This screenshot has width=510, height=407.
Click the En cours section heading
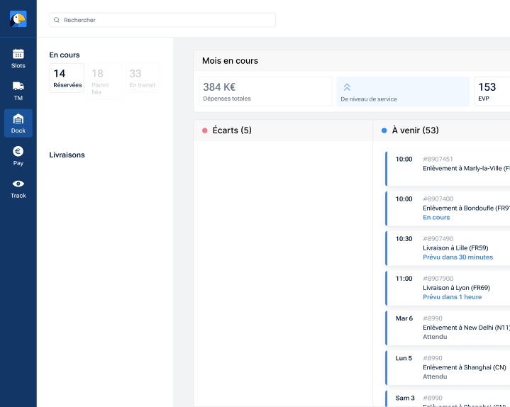(x=65, y=55)
